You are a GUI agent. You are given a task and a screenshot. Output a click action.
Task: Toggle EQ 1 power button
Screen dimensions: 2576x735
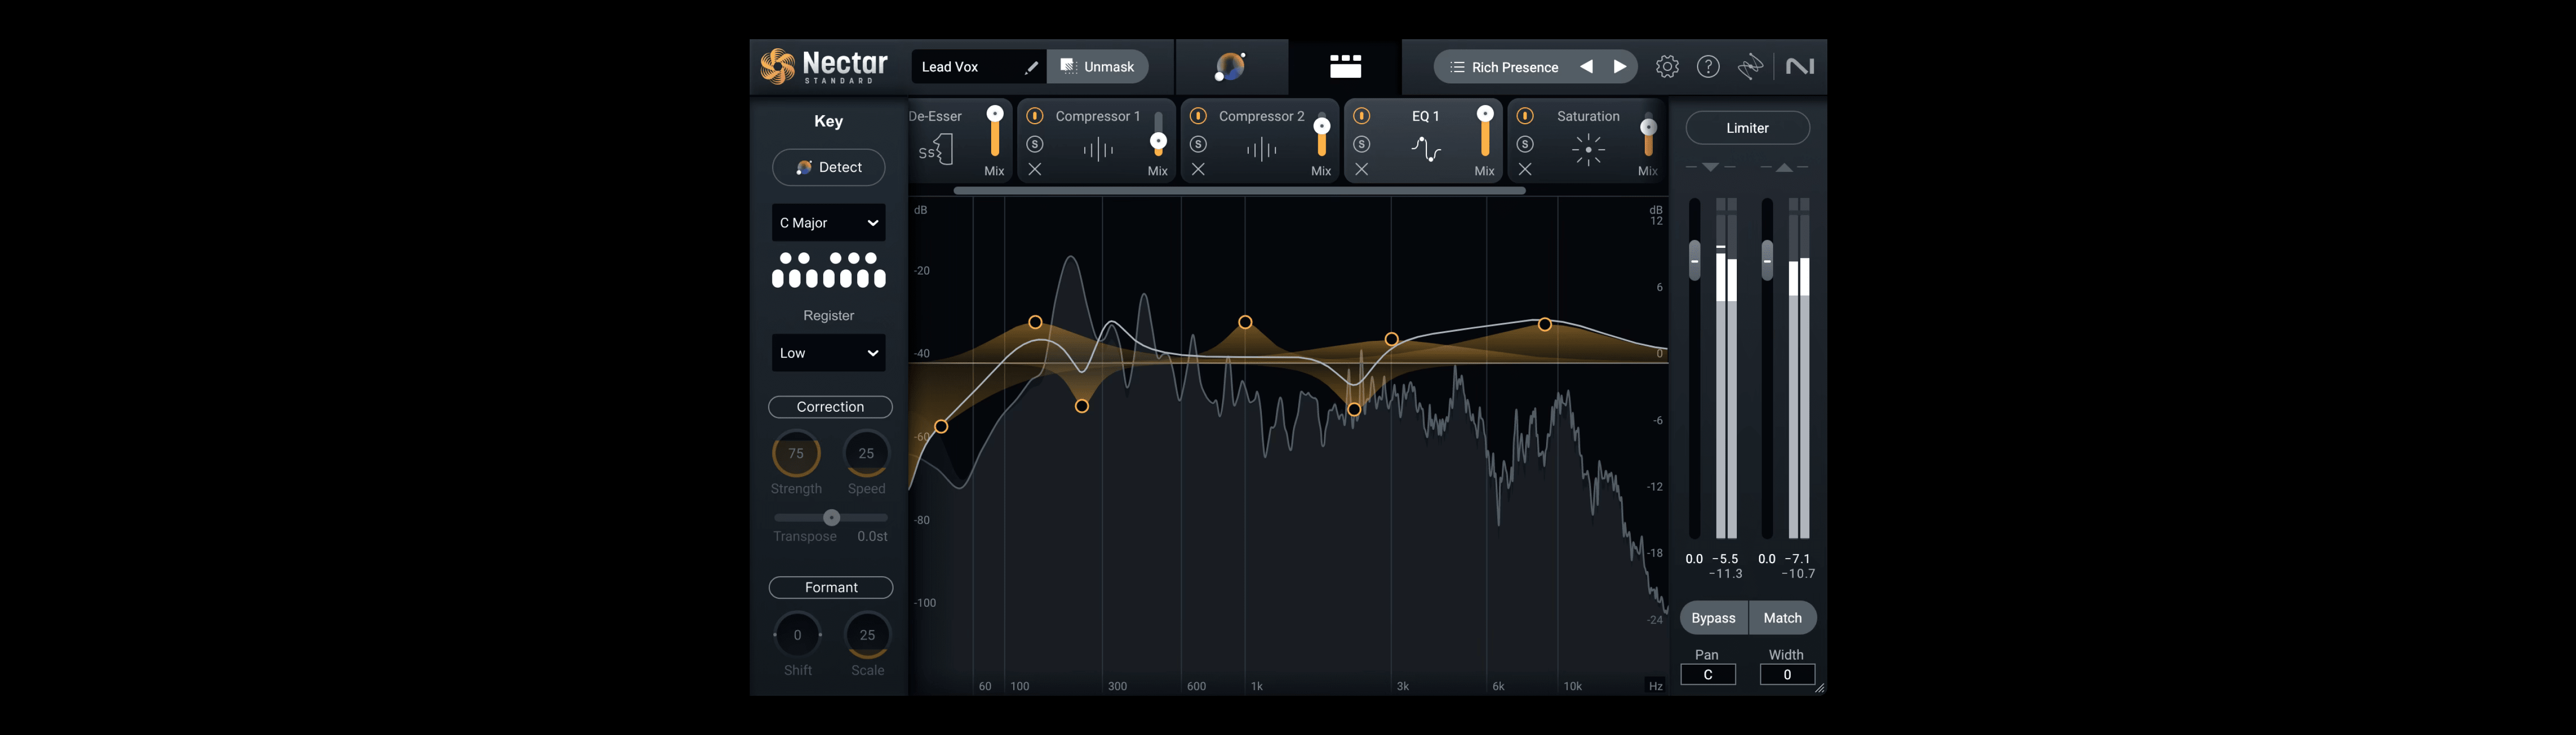1362,116
